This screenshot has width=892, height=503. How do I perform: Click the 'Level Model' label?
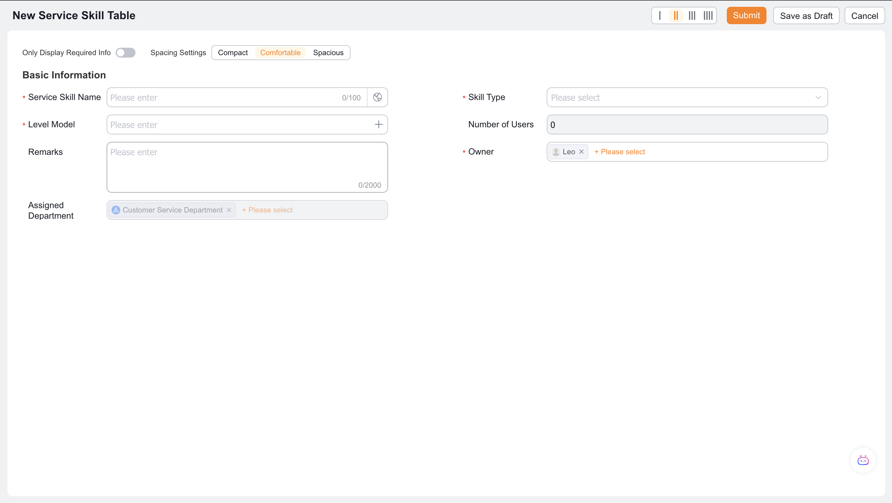51,125
